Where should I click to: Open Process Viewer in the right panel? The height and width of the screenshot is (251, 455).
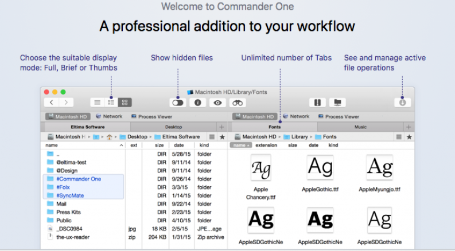coord(339,116)
